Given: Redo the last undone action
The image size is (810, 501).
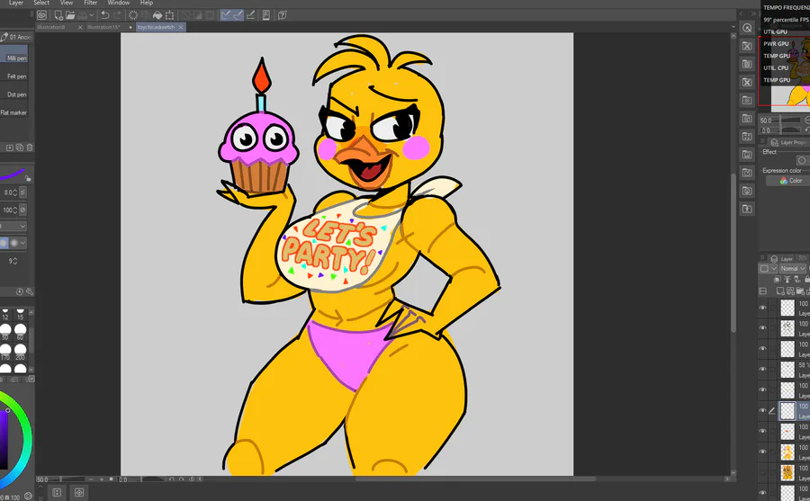Looking at the screenshot, I should 117,15.
